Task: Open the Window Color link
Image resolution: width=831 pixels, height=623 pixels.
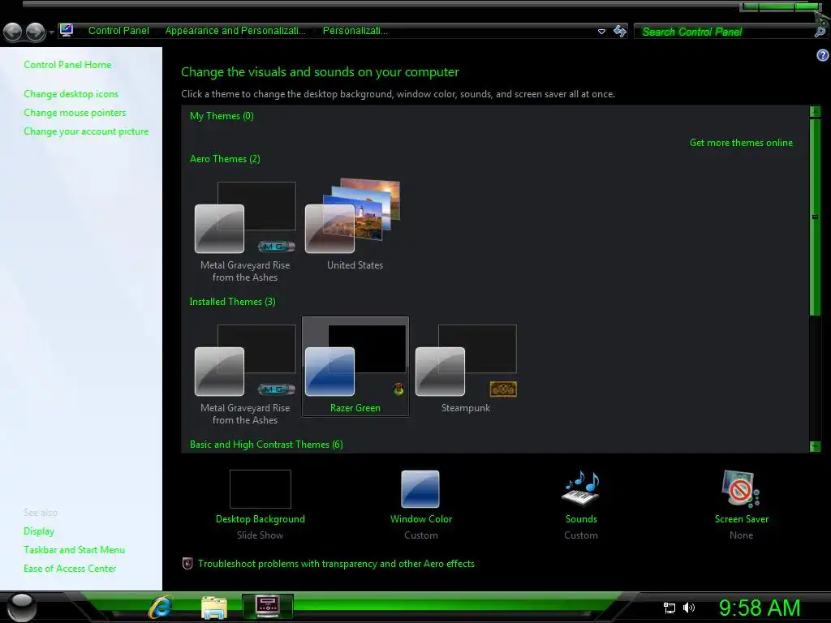Action: tap(421, 519)
